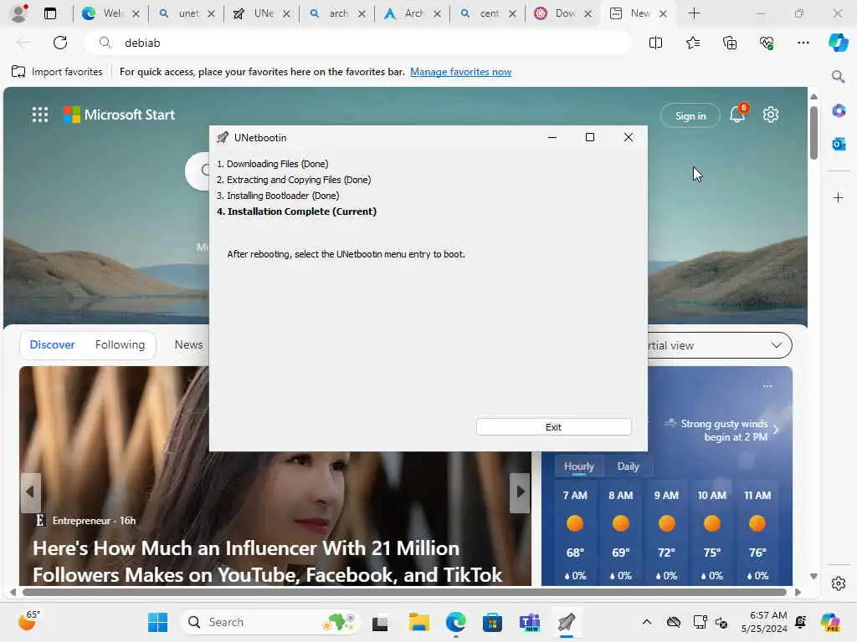Switch to the Arch browser tab
The image size is (857, 642).
pyautogui.click(x=412, y=13)
